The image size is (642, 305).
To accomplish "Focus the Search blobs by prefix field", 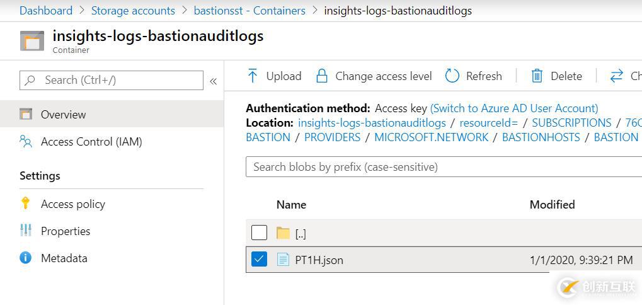I will point(444,166).
